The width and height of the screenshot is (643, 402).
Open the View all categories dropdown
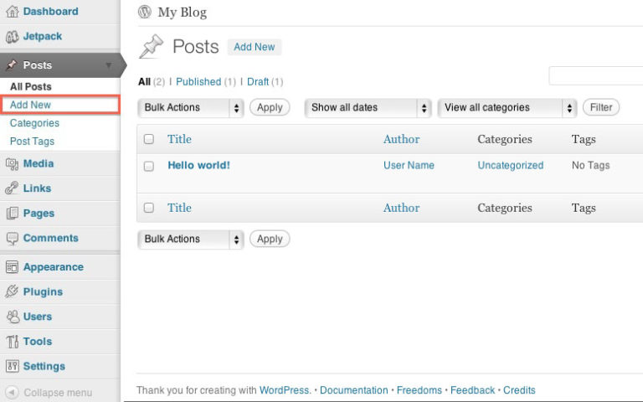point(507,108)
